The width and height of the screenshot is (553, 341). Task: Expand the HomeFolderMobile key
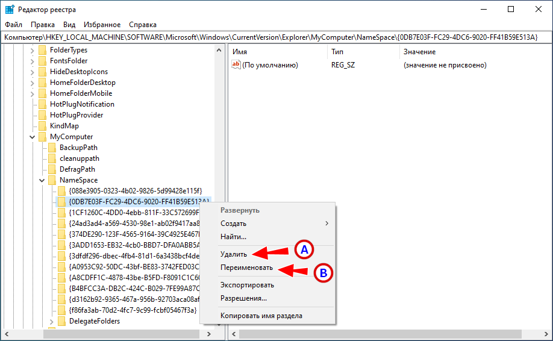click(x=32, y=94)
